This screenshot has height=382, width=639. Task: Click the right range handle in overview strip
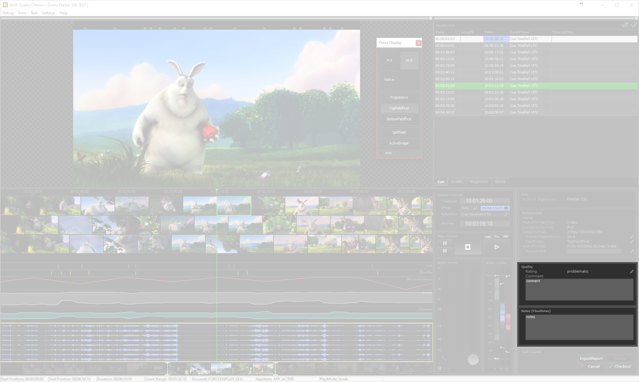pyautogui.click(x=275, y=368)
